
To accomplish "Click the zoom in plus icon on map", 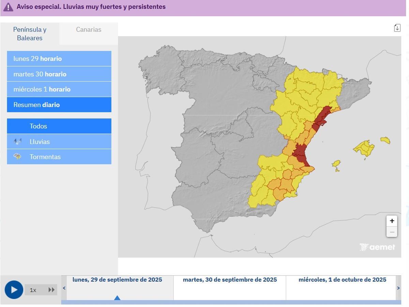I will click(x=392, y=221).
